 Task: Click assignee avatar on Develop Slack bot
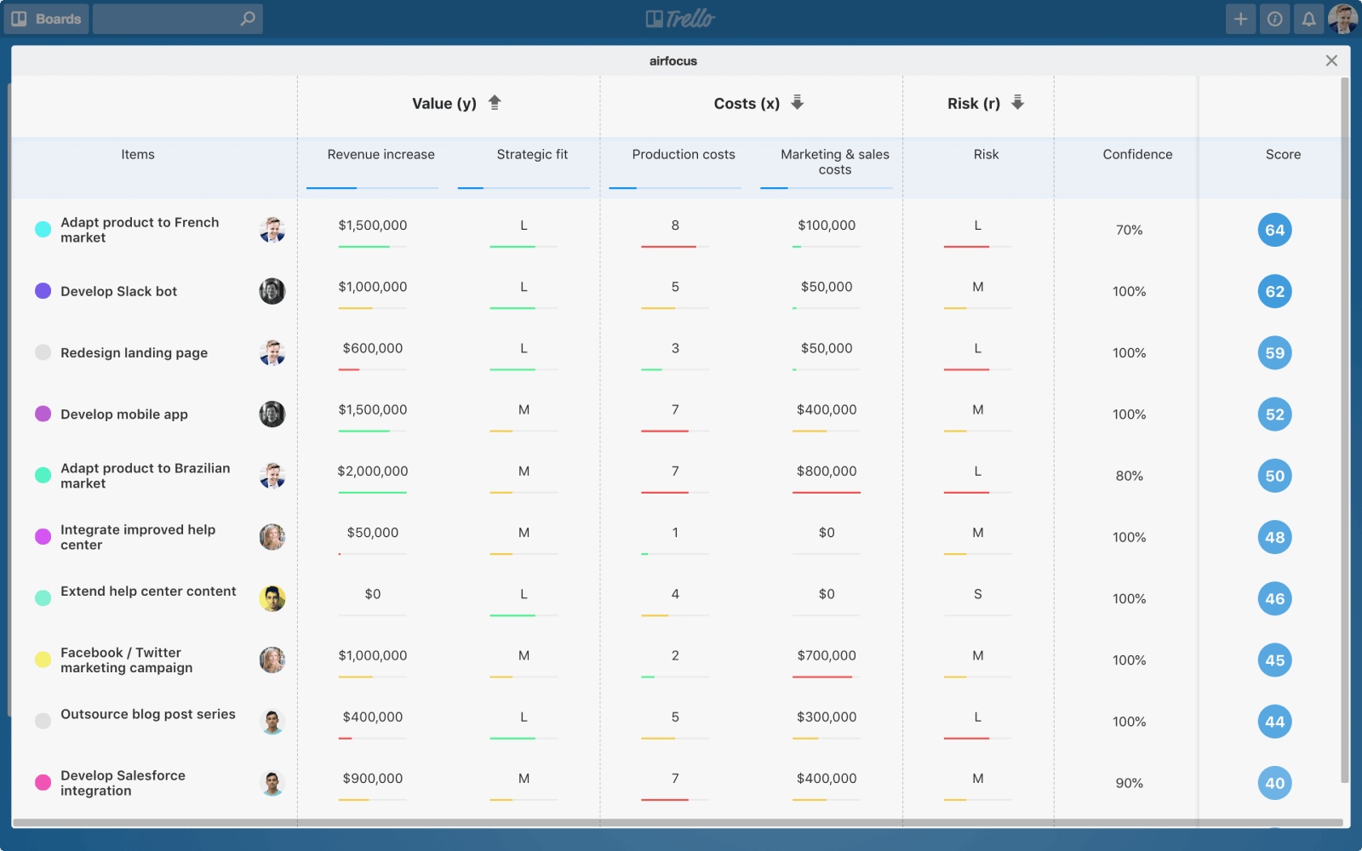pos(272,291)
